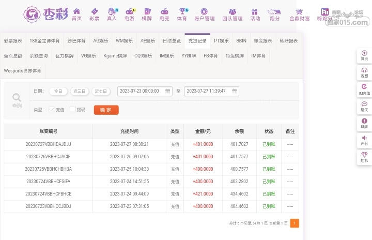This screenshot has width=372, height=240.
Task: Open the 嗨跑分 hi icon
Action: pos(325,11)
